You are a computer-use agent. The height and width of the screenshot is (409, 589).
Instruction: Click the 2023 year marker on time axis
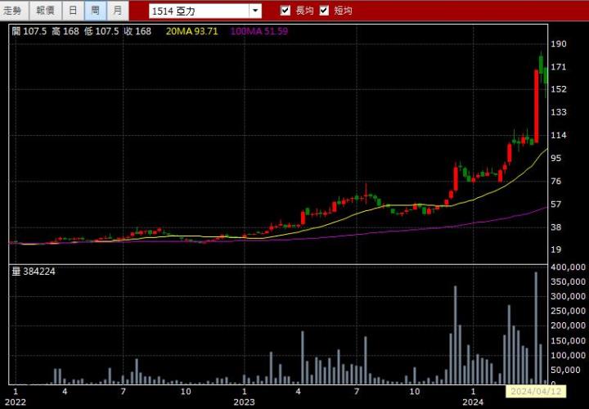click(x=245, y=402)
